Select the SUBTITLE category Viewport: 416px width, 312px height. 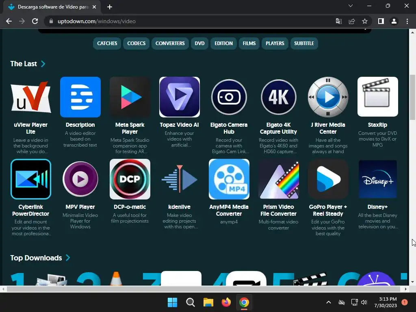pos(304,43)
